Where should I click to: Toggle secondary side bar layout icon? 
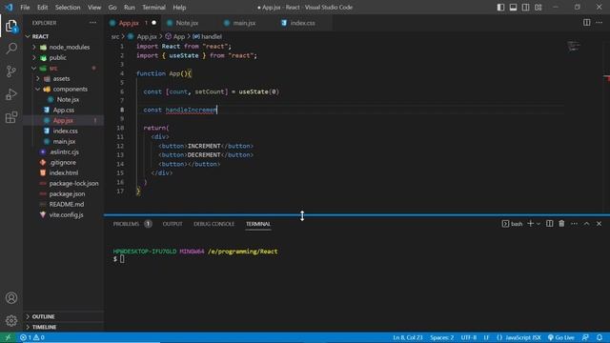pyautogui.click(x=525, y=7)
